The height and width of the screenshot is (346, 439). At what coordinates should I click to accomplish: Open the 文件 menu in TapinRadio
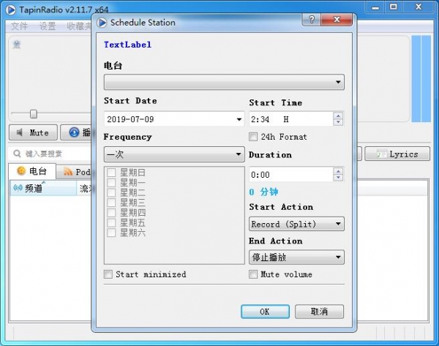pos(19,26)
